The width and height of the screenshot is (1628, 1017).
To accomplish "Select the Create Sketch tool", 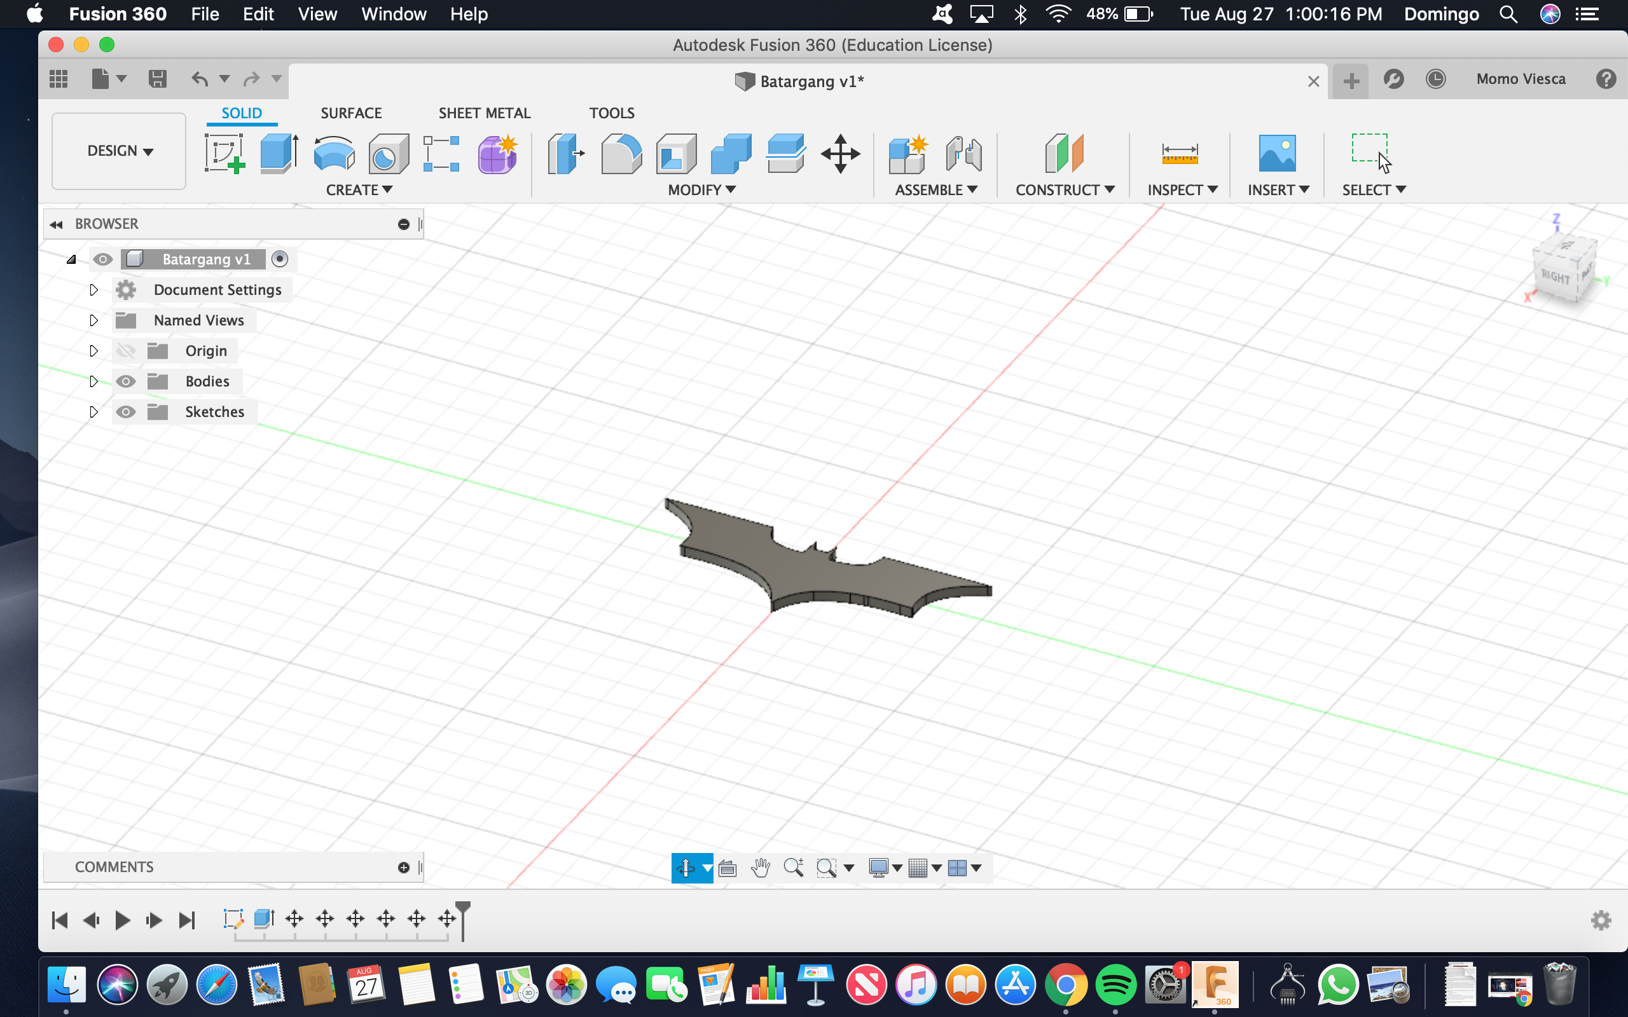I will click(224, 153).
